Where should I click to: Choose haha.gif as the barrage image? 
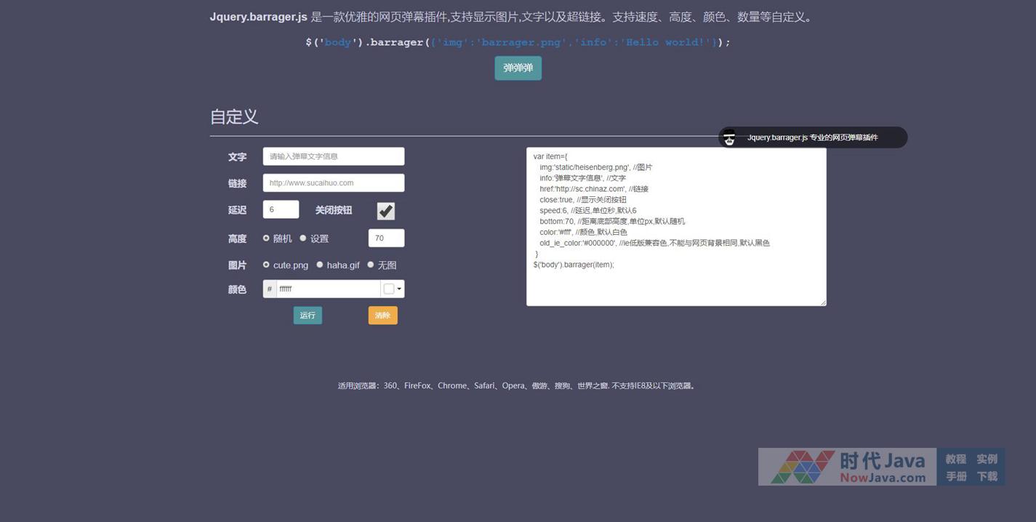pos(320,265)
